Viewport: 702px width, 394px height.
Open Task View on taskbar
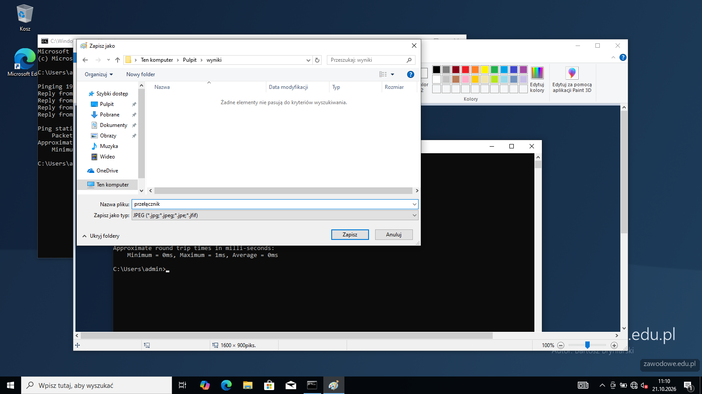[x=183, y=385]
